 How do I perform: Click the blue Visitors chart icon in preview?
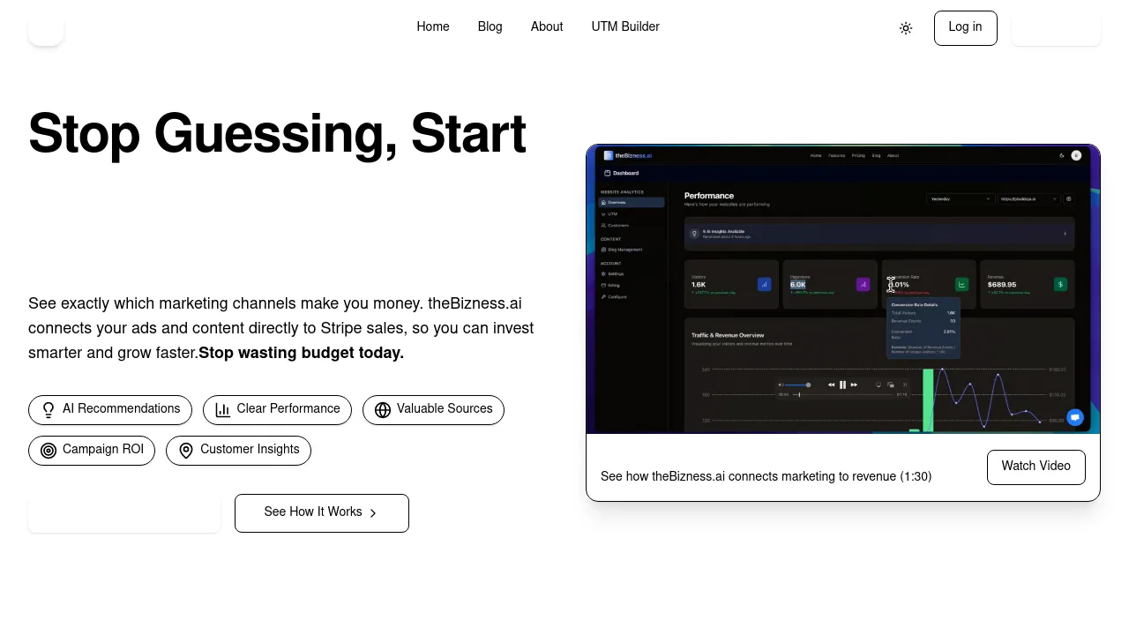(x=765, y=284)
